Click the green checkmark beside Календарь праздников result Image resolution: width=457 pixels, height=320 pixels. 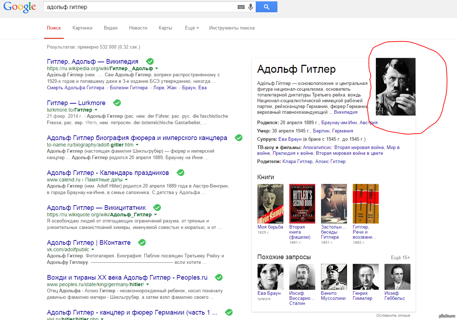point(180,172)
